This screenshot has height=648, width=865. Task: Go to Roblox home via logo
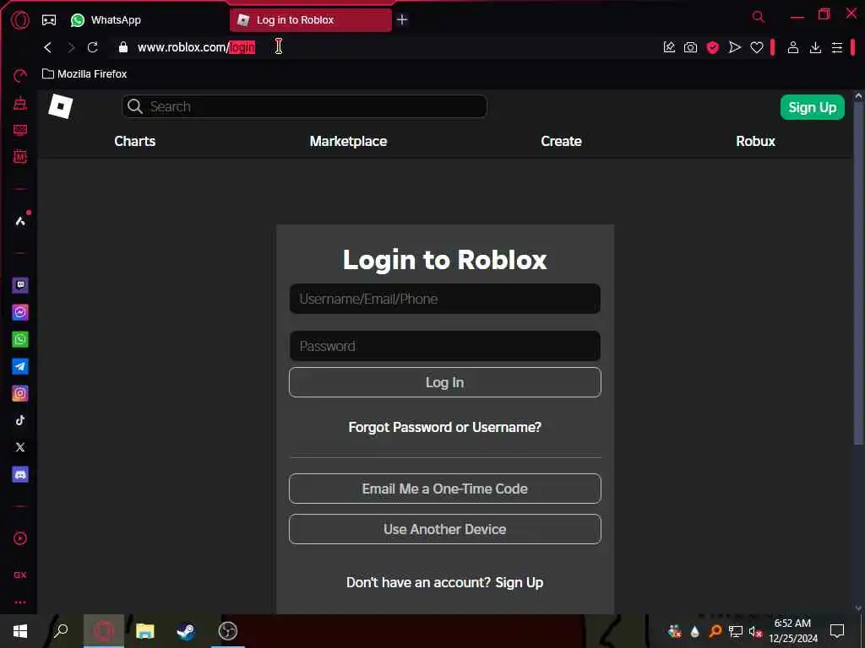tap(61, 105)
